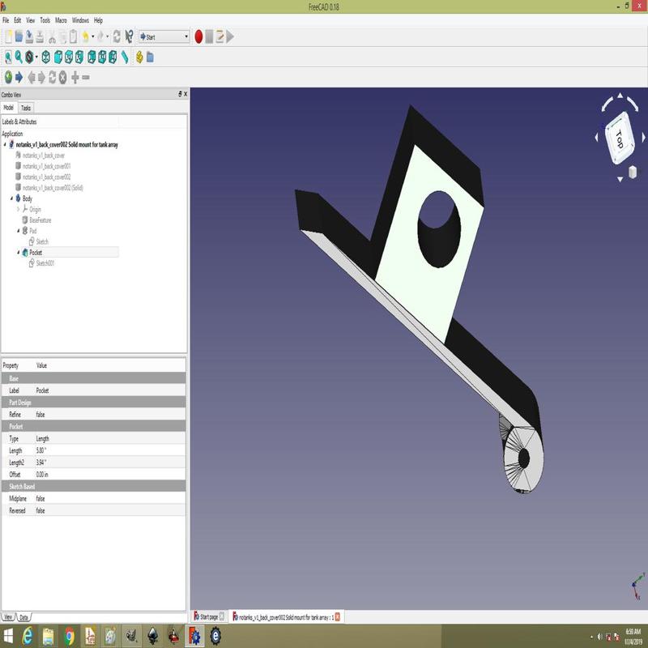The height and width of the screenshot is (648, 648).
Task: Click the Fit all view icon
Action: click(8, 57)
